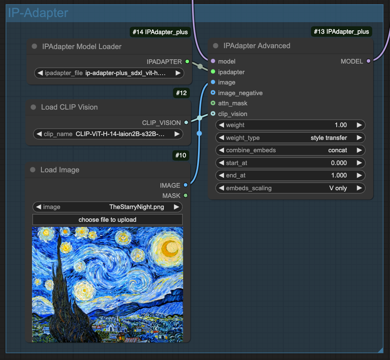The image size is (390, 360).
Task: Collapse the IPAdapter Advanced node dot
Action: (215, 46)
